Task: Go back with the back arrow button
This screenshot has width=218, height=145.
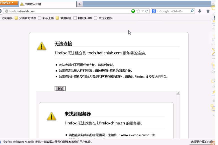Action: tap(1, 11)
